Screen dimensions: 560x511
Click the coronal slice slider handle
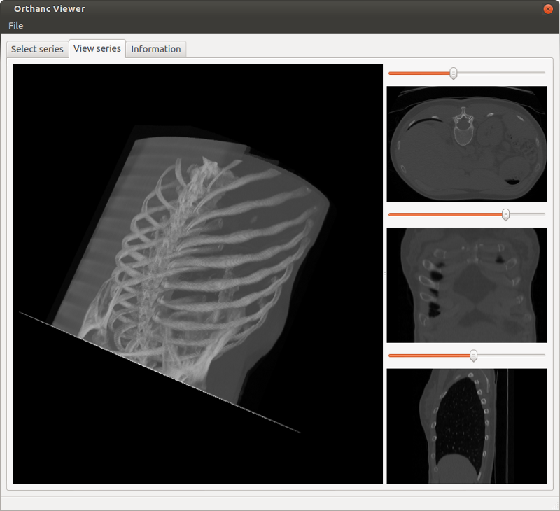[505, 215]
